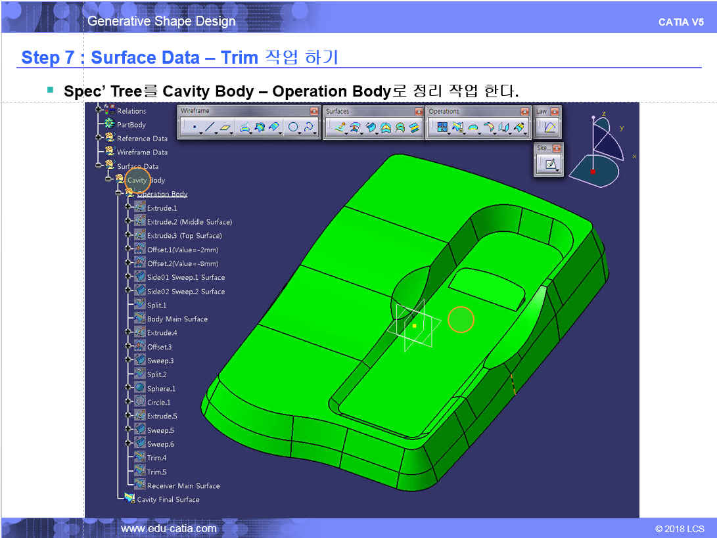Image resolution: width=717 pixels, height=538 pixels.
Task: Click the Circle tool in Wireframe toolbar
Action: (293, 128)
